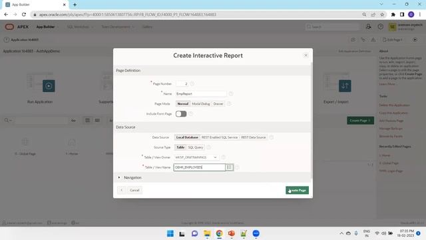Open help for Page Number field
426x240 pixels.
(192, 84)
